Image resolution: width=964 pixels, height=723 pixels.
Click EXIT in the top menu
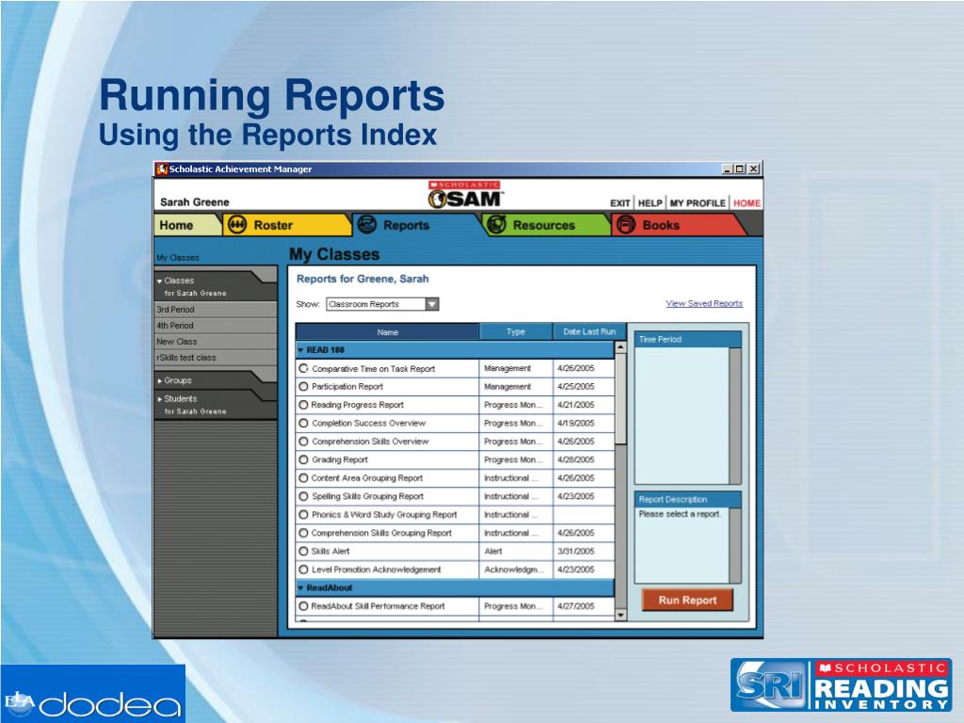point(619,203)
